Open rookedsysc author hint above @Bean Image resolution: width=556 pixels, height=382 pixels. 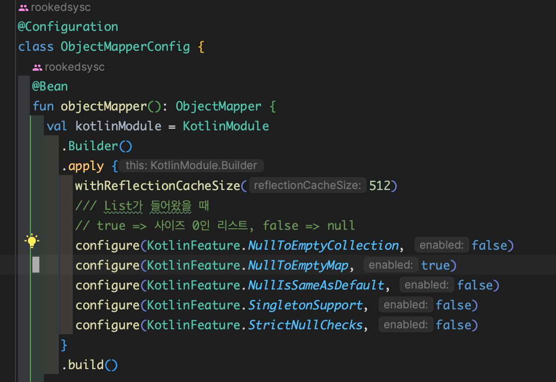click(x=75, y=67)
